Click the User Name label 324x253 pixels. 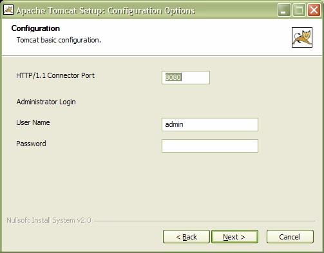[33, 122]
